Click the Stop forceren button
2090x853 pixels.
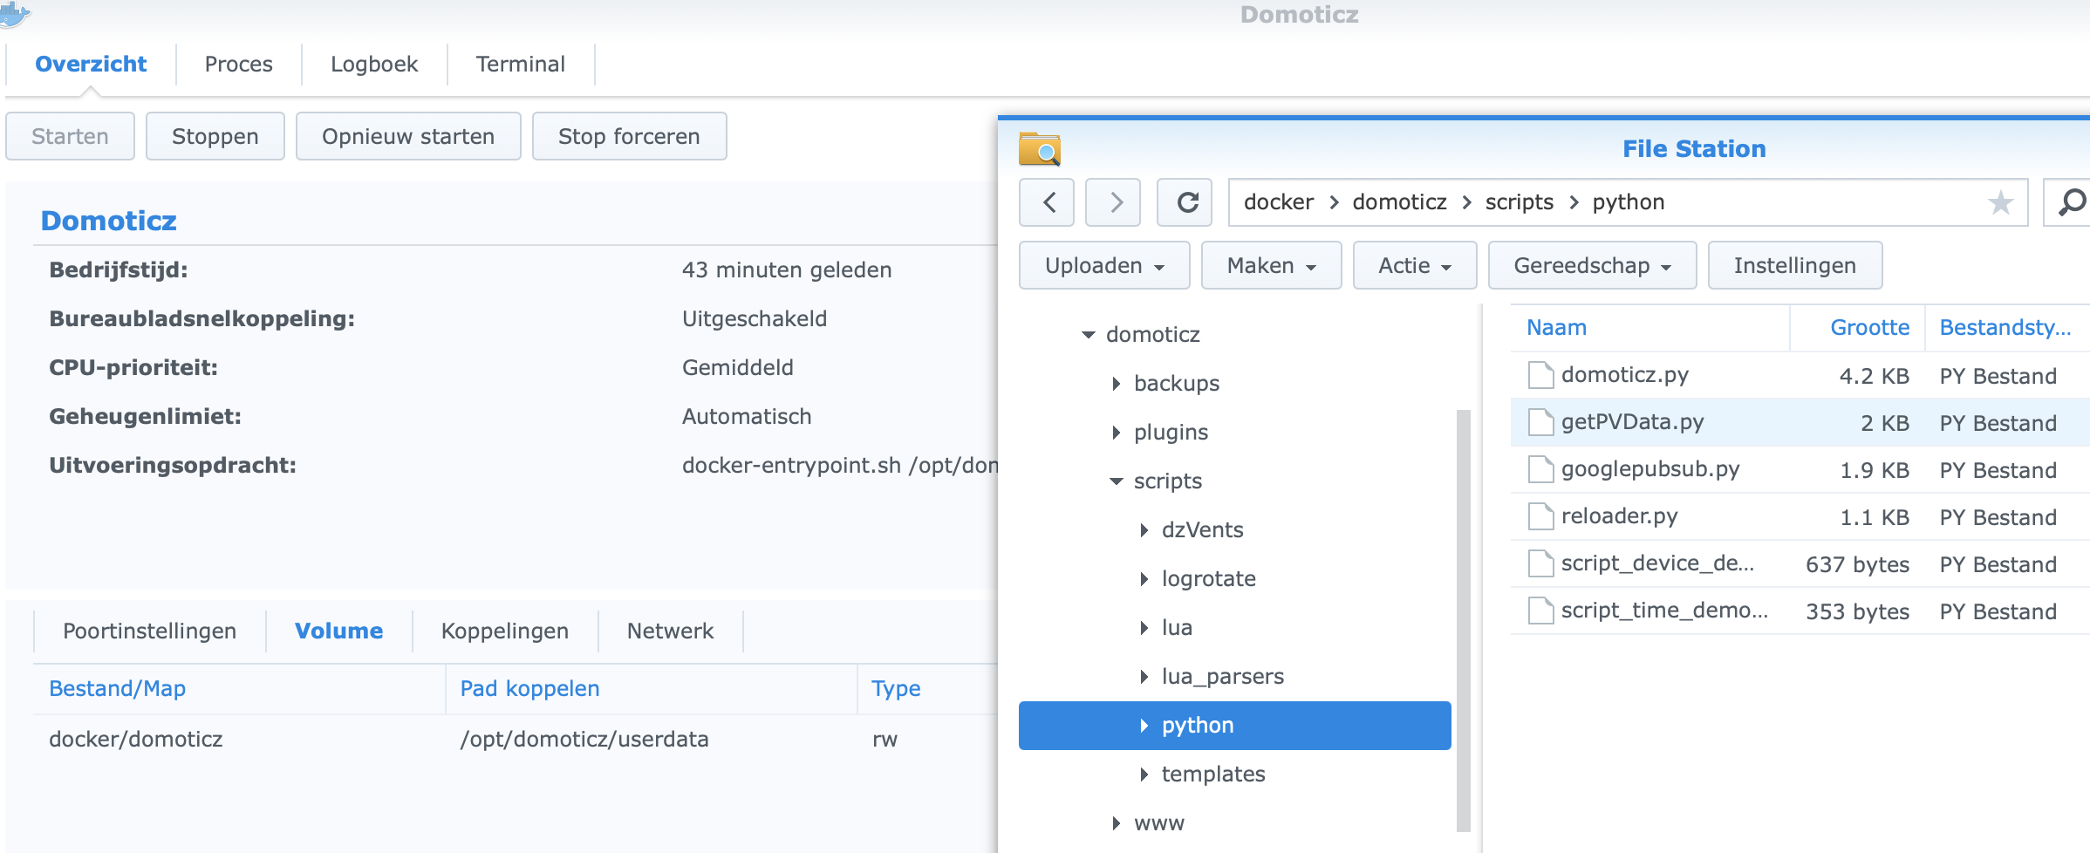point(629,136)
